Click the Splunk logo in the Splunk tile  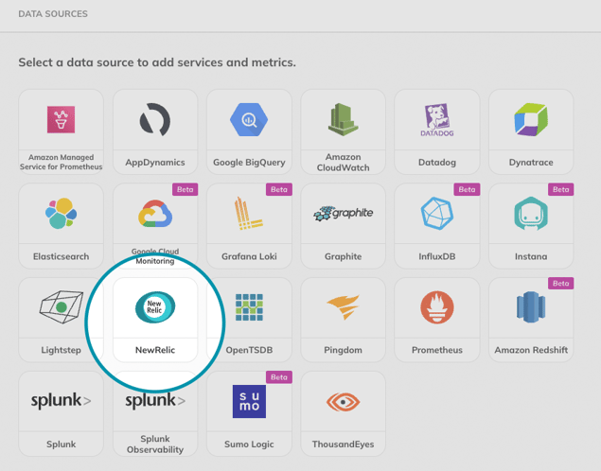pos(61,401)
